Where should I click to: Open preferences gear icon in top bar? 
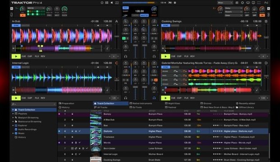tap(243, 3)
